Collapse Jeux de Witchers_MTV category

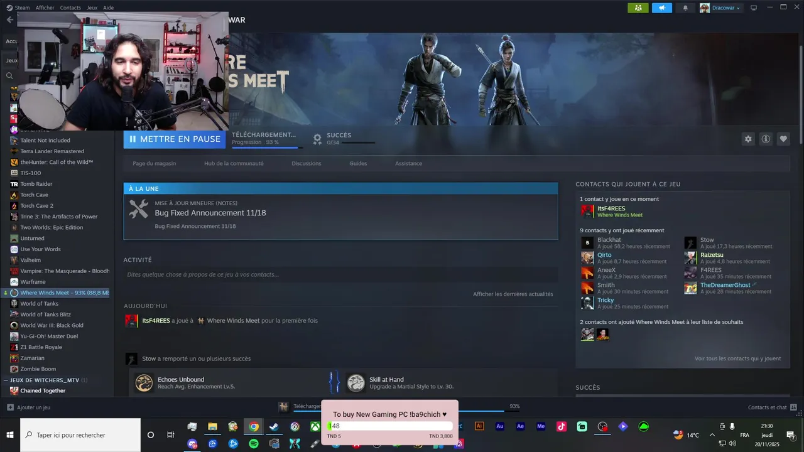click(x=6, y=380)
